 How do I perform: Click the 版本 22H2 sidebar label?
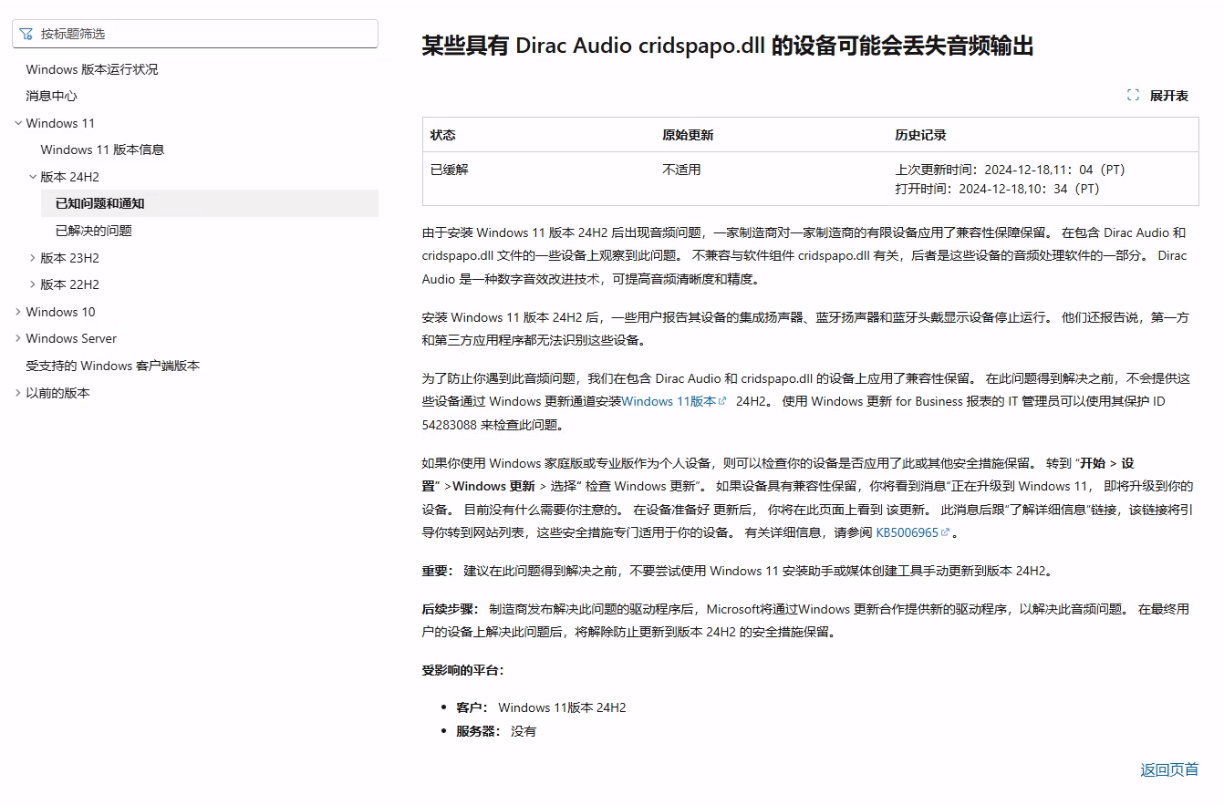click(x=70, y=284)
